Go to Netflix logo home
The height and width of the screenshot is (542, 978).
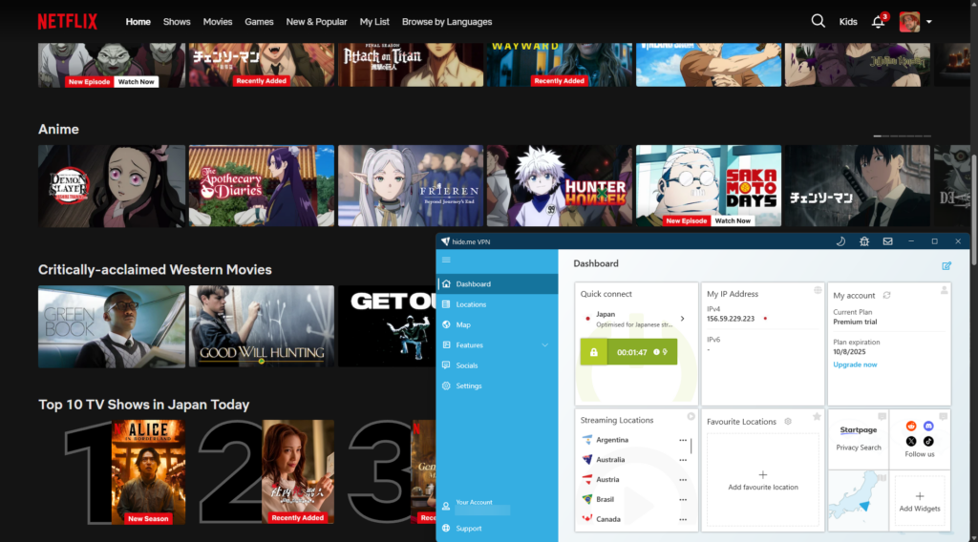coord(68,22)
